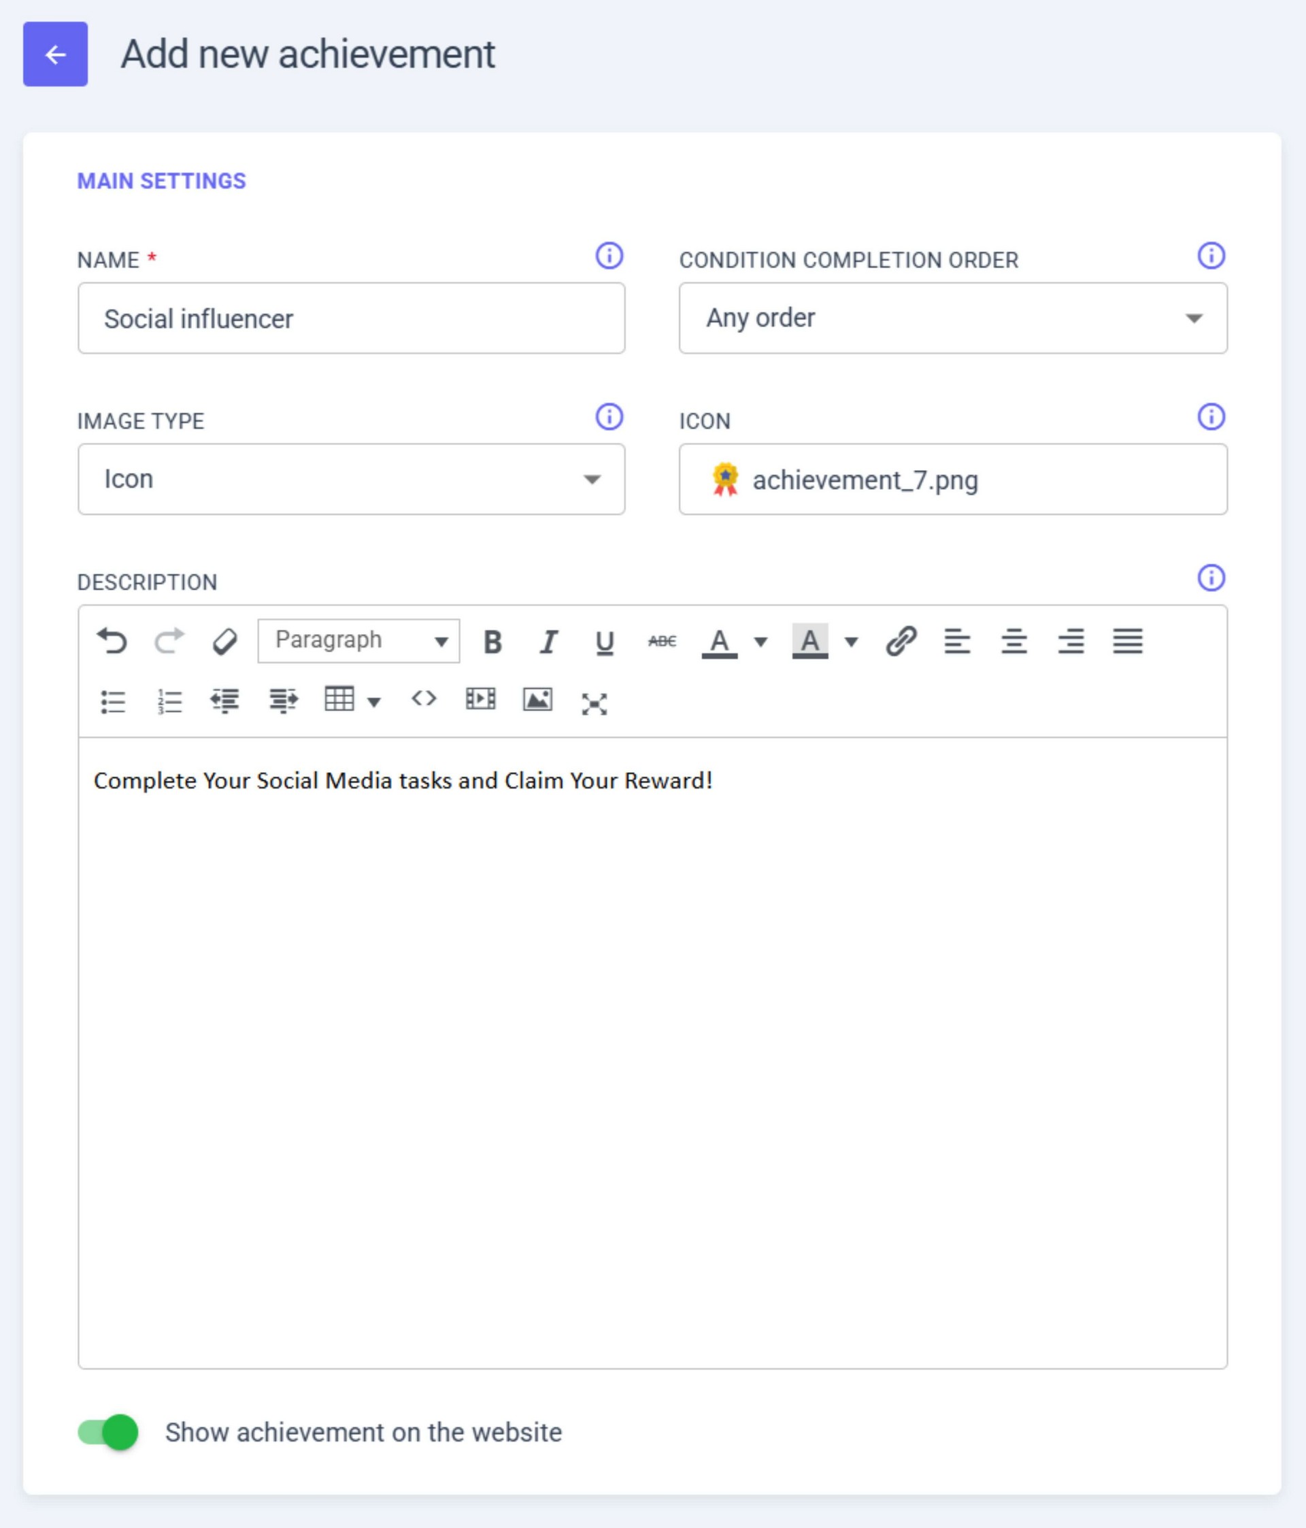Open source code view icon
This screenshot has width=1306, height=1528.
click(x=424, y=699)
